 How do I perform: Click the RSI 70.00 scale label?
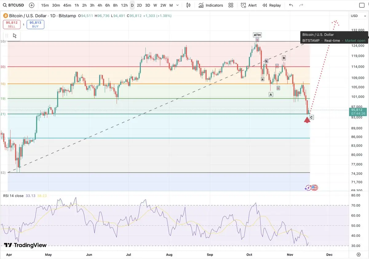(x=355, y=205)
